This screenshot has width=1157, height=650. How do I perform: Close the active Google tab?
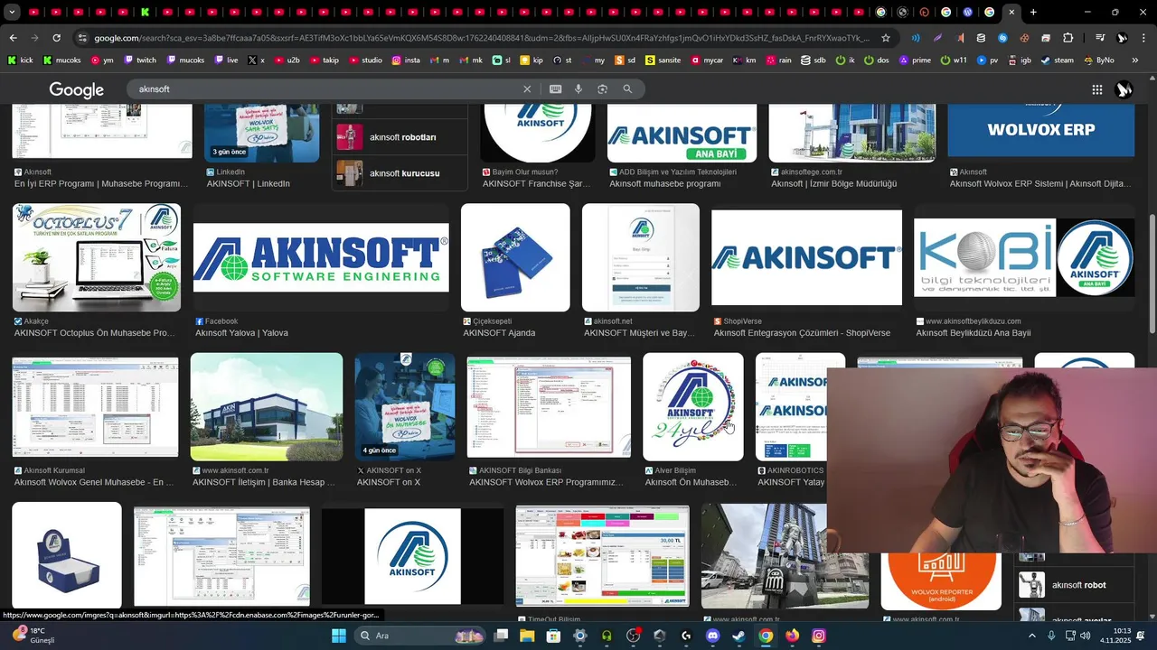pos(1011,12)
